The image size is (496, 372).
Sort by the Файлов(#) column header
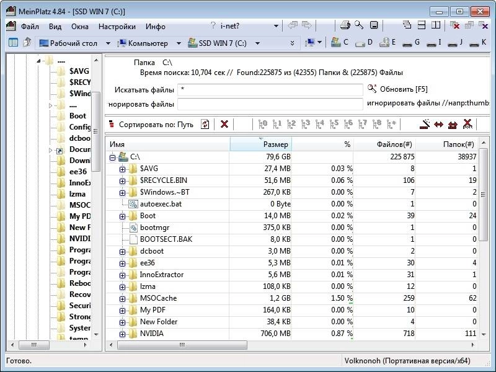384,144
